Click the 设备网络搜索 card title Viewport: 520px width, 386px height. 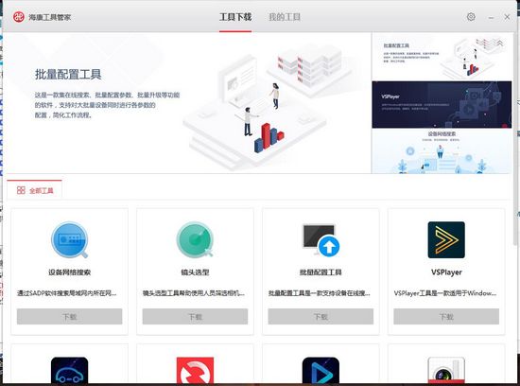point(69,272)
